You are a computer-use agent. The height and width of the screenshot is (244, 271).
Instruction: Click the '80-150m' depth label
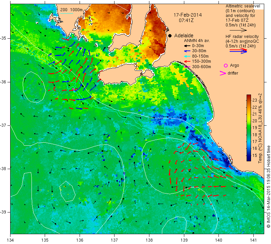point(200,56)
